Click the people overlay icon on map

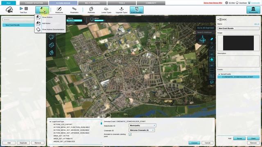point(212,76)
